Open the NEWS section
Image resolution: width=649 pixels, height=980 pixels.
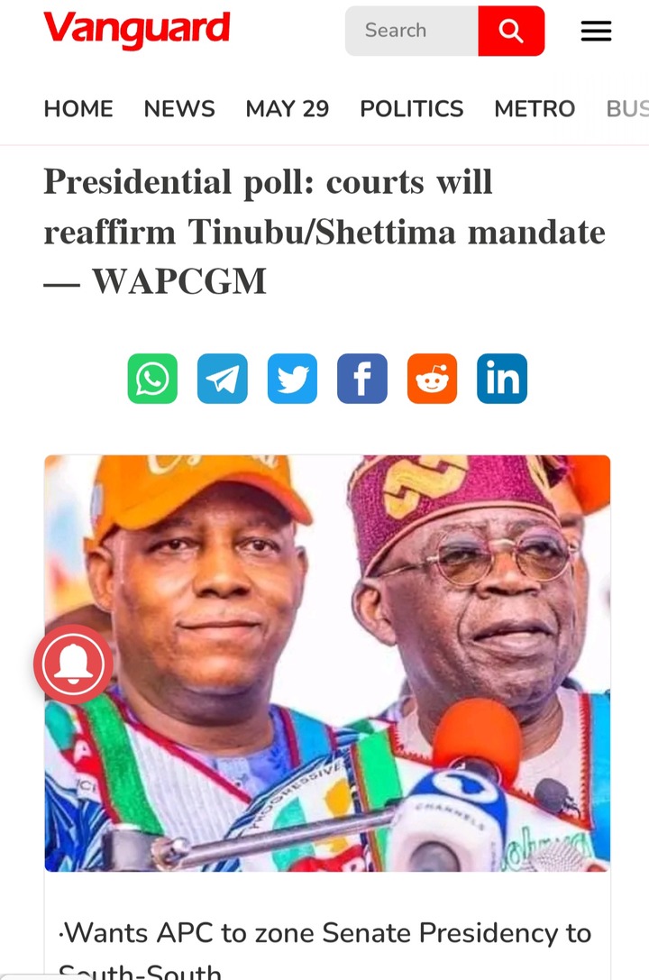[x=179, y=109]
